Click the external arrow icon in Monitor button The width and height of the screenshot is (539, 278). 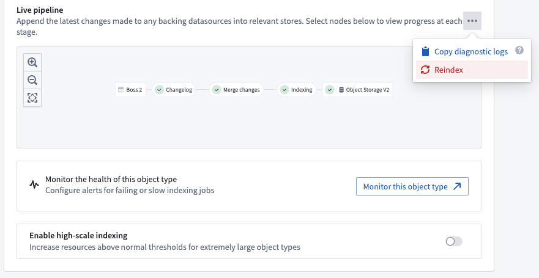coord(457,186)
